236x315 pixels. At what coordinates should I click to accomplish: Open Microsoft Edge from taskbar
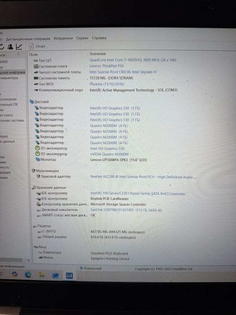point(28,275)
